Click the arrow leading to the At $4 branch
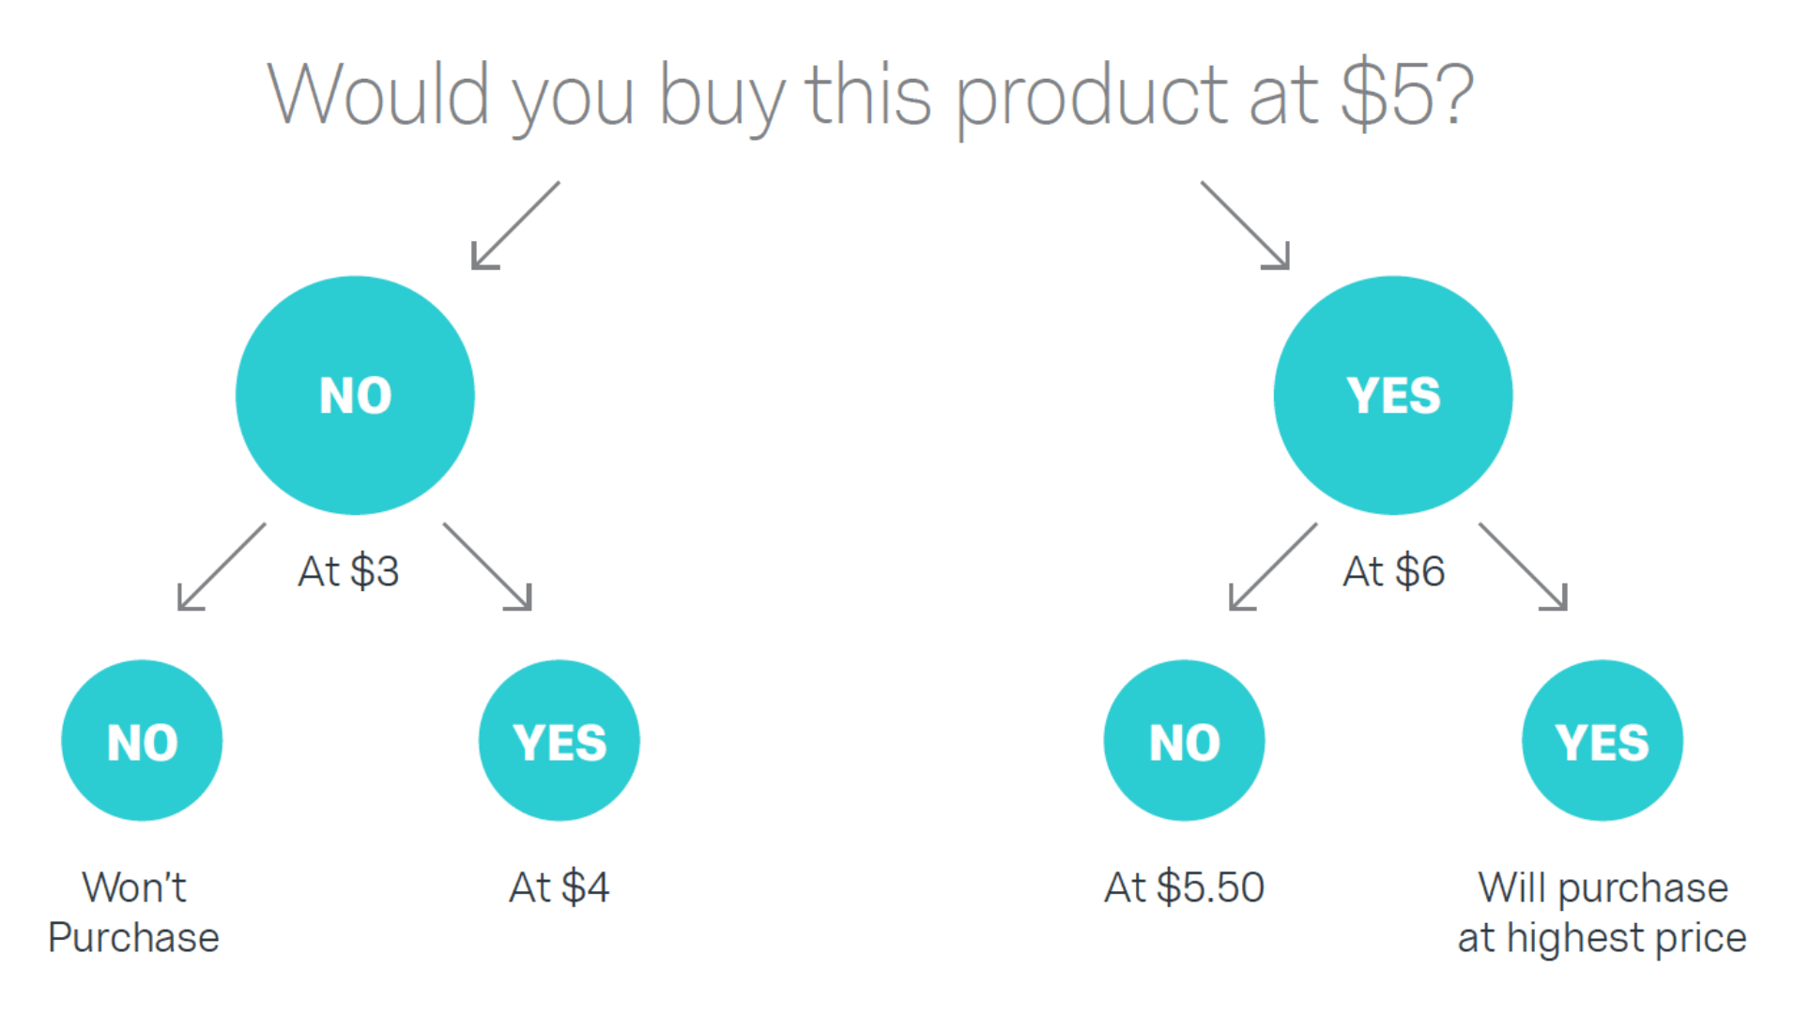The width and height of the screenshot is (1795, 1015). tap(487, 567)
